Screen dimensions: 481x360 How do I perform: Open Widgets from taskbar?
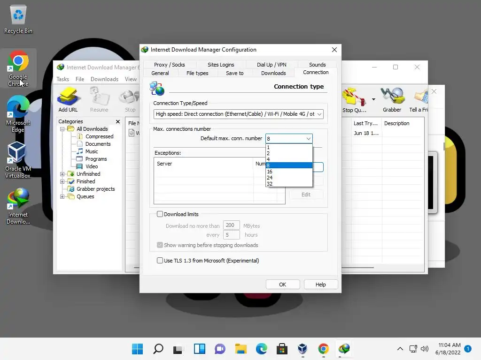199,349
